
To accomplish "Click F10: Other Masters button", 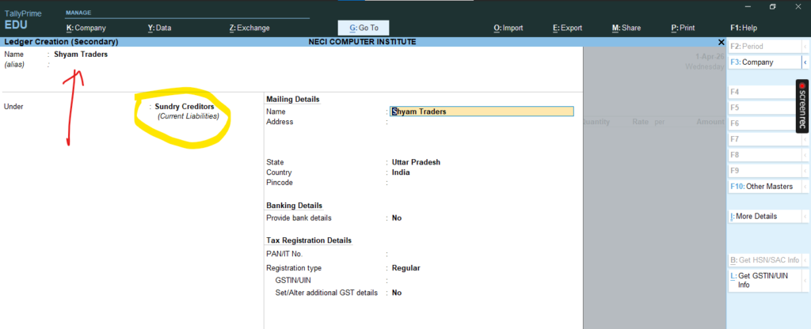I will click(764, 187).
